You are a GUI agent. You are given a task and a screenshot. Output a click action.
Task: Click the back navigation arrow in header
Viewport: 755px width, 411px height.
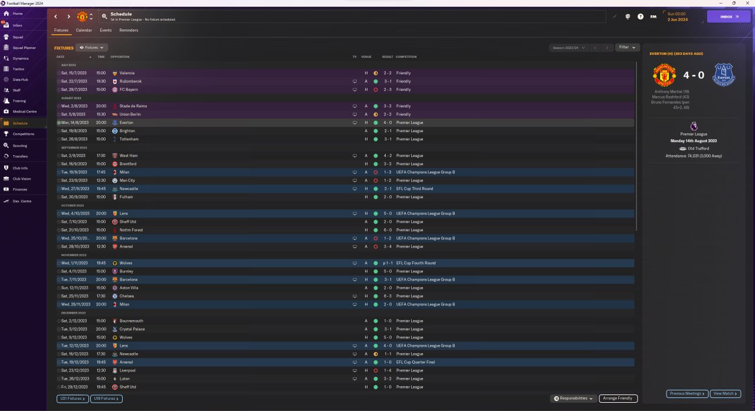pos(56,17)
